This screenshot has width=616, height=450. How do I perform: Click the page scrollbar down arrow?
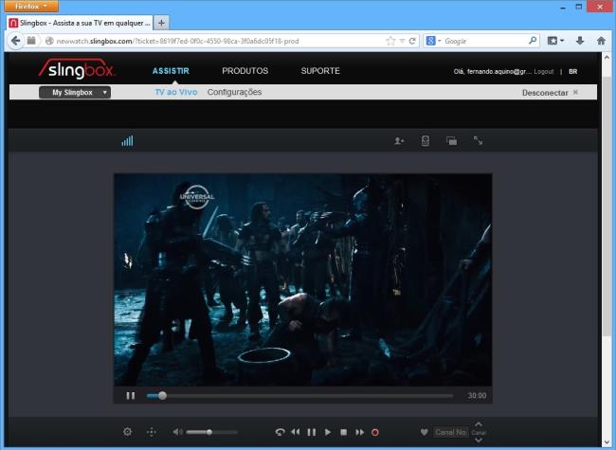click(607, 443)
